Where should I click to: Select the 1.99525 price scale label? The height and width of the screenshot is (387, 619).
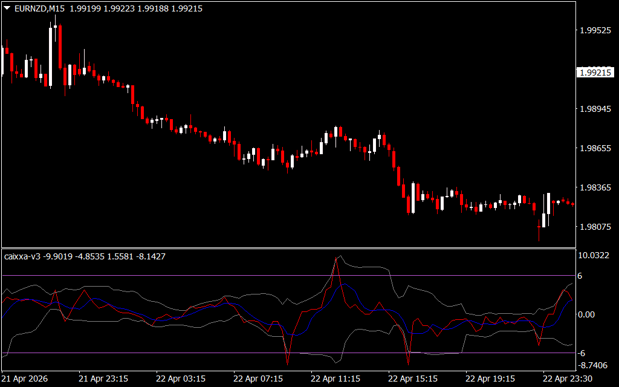click(595, 30)
